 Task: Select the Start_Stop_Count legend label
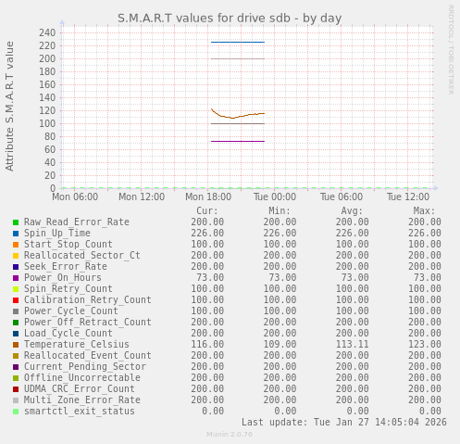tap(68, 245)
